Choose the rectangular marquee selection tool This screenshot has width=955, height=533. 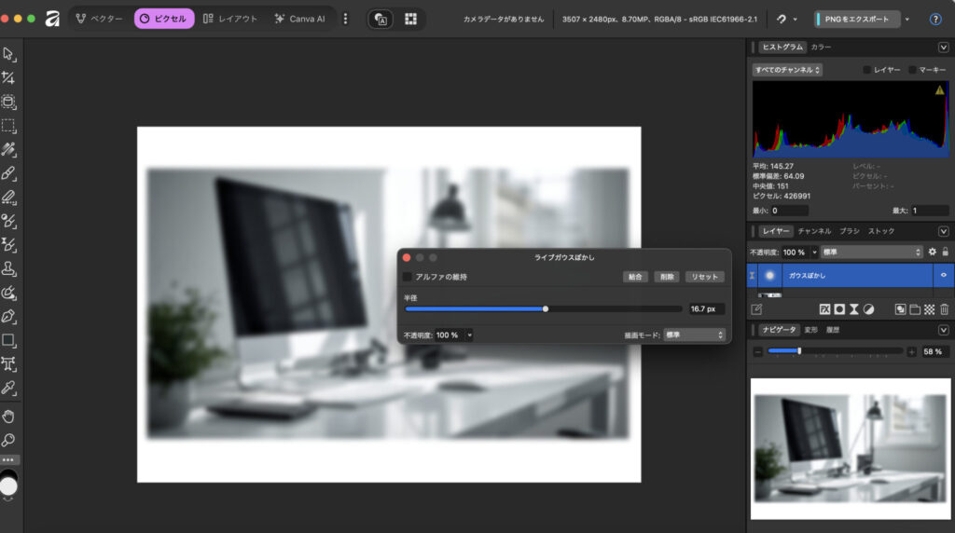point(9,125)
